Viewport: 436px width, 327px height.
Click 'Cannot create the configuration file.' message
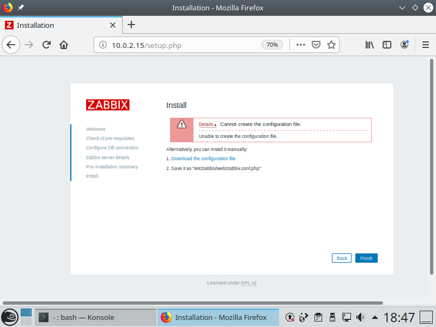pos(261,124)
